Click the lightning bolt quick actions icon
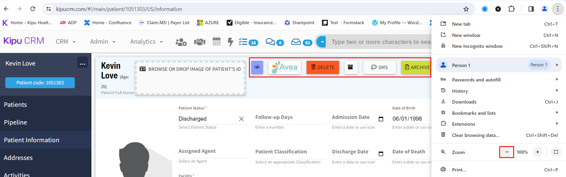Screen dimensions: 566x177 click(230, 42)
